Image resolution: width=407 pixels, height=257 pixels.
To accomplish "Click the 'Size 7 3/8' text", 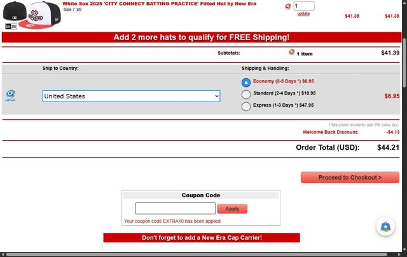I will tap(72, 10).
